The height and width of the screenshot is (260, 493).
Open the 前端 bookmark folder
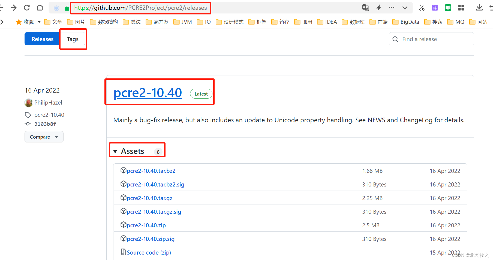tap(378, 22)
